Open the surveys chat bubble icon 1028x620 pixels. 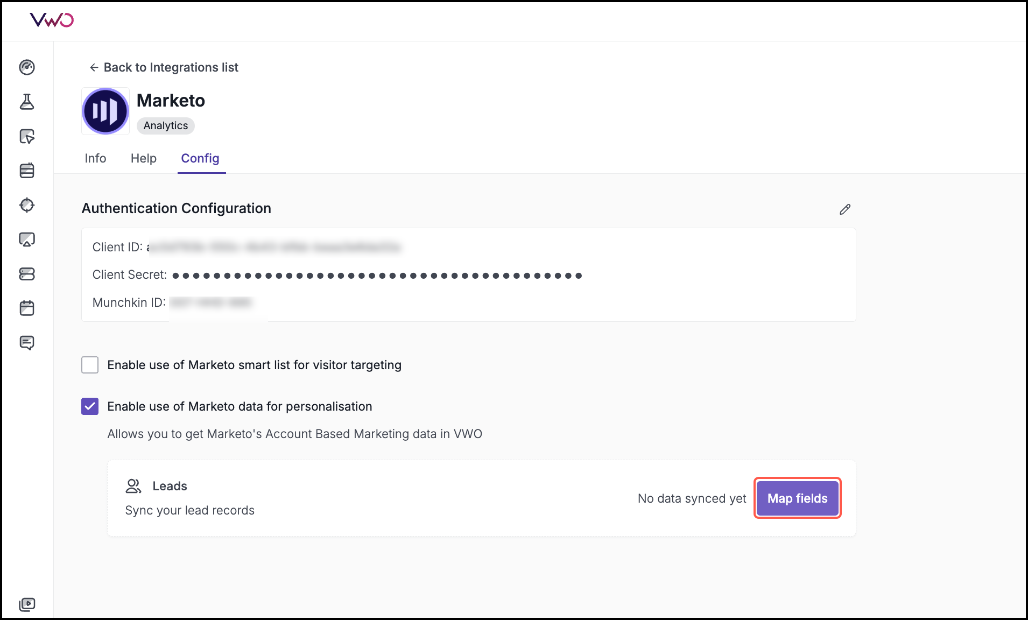(x=27, y=343)
